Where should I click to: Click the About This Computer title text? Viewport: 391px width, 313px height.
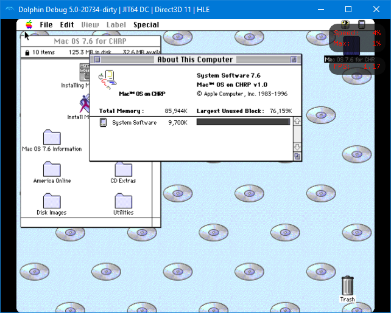[195, 60]
